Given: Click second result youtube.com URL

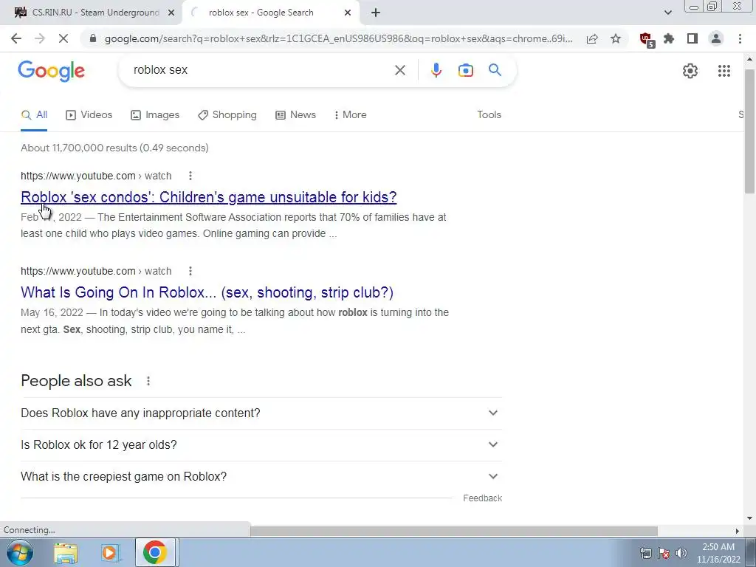Looking at the screenshot, I should coord(96,271).
